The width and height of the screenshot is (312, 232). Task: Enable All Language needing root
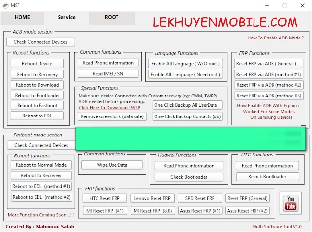(x=185, y=75)
